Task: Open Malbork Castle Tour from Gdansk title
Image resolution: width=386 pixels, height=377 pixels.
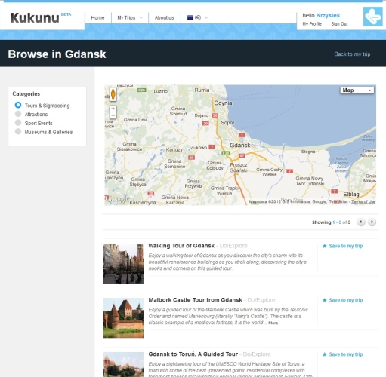Action: [x=195, y=300]
